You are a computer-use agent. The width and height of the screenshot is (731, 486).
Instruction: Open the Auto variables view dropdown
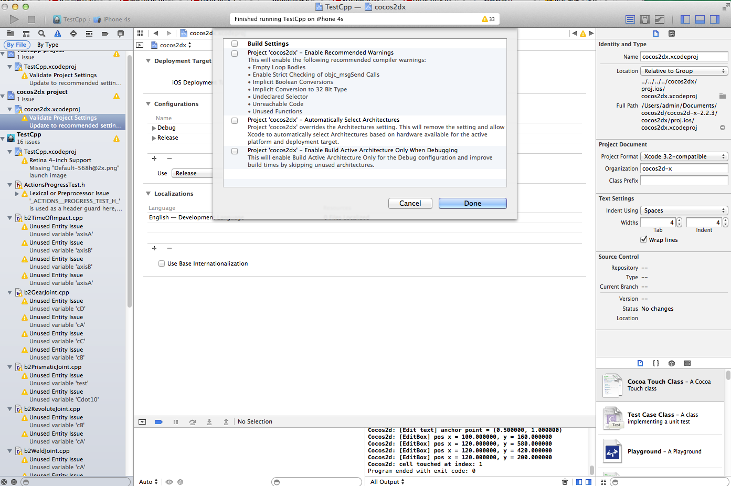tap(149, 482)
